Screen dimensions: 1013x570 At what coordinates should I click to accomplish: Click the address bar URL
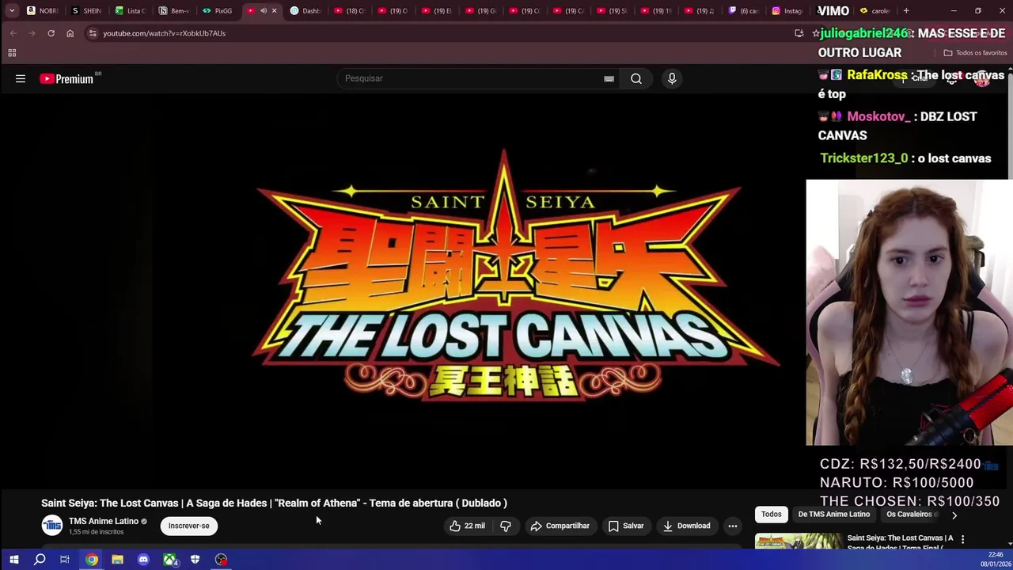164,33
